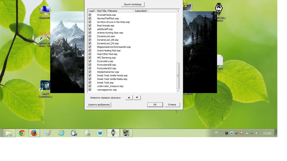Uncheck DiversePriests.esp load checkbox

90,15
